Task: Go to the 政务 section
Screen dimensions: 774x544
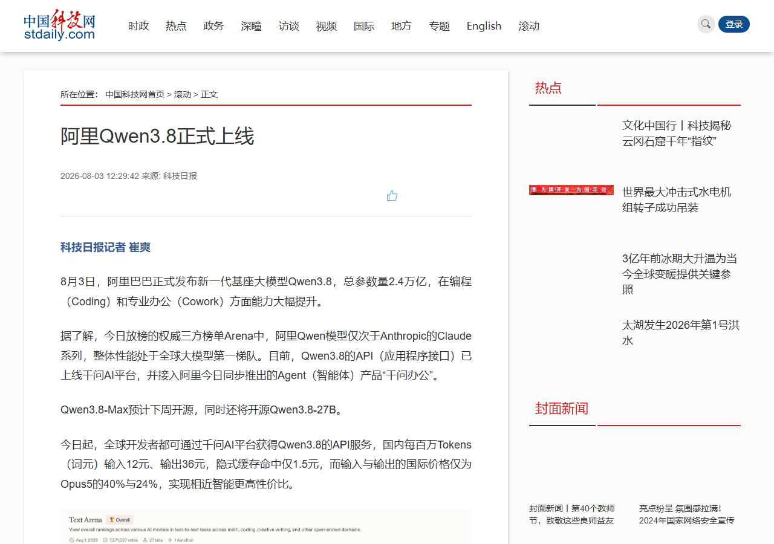Action: [x=213, y=26]
